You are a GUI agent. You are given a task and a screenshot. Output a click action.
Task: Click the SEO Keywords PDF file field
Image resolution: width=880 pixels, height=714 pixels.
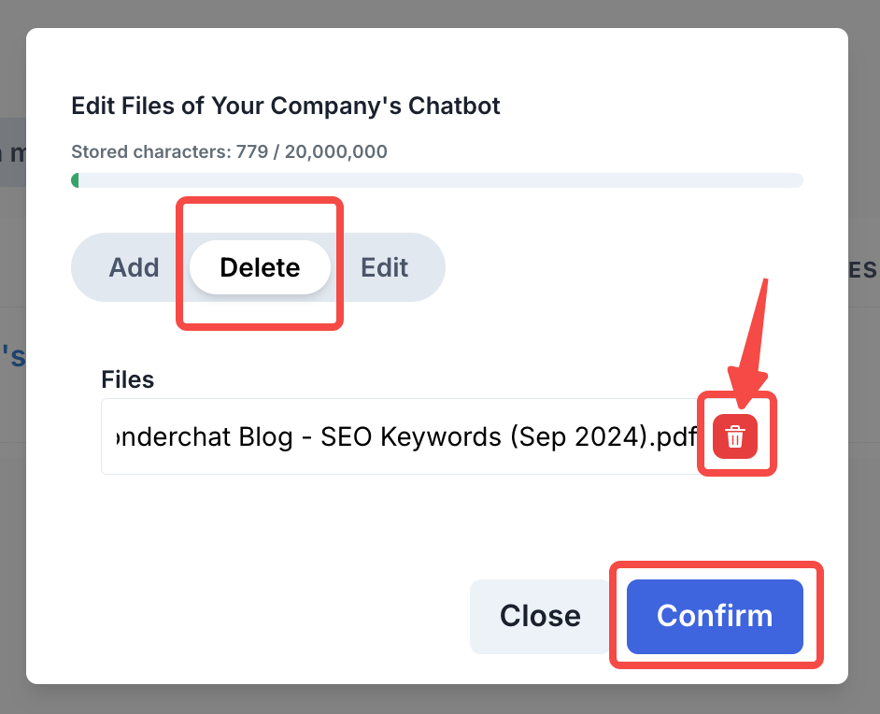402,436
